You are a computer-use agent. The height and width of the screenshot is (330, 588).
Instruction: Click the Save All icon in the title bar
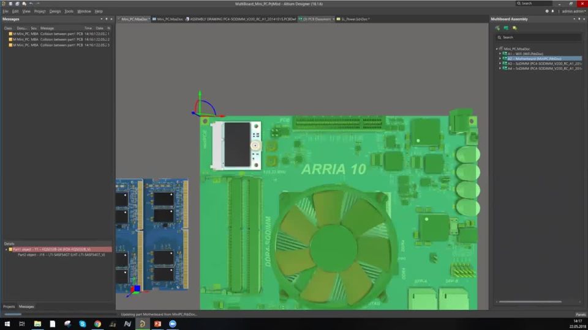[17, 4]
